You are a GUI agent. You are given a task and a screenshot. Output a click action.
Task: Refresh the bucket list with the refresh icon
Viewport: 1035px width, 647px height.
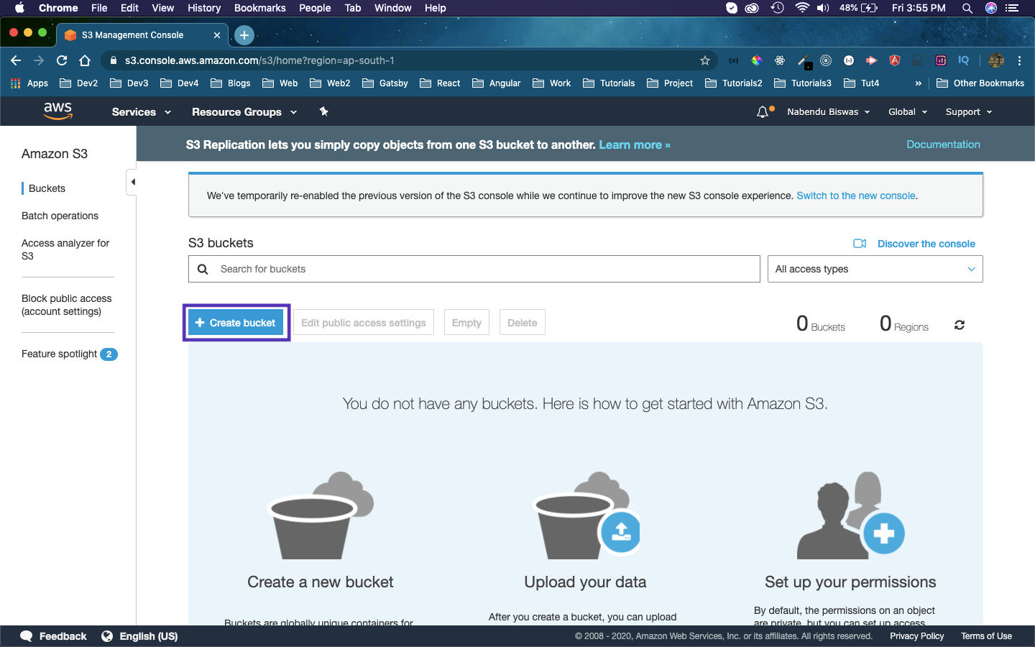pyautogui.click(x=959, y=325)
